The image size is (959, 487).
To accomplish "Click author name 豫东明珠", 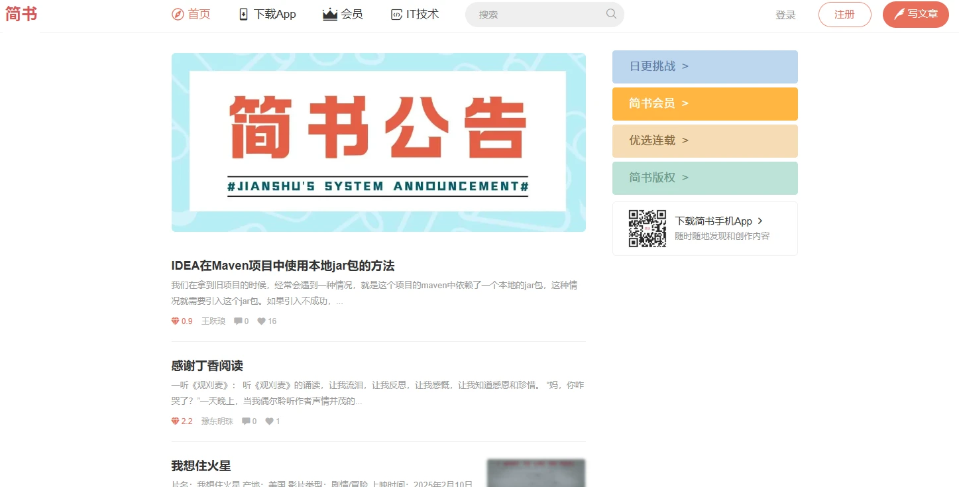I will click(217, 421).
